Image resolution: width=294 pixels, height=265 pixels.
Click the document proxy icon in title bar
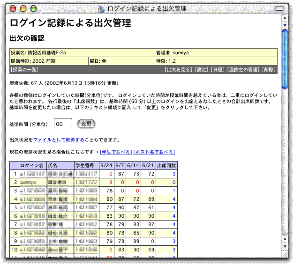[101, 9]
